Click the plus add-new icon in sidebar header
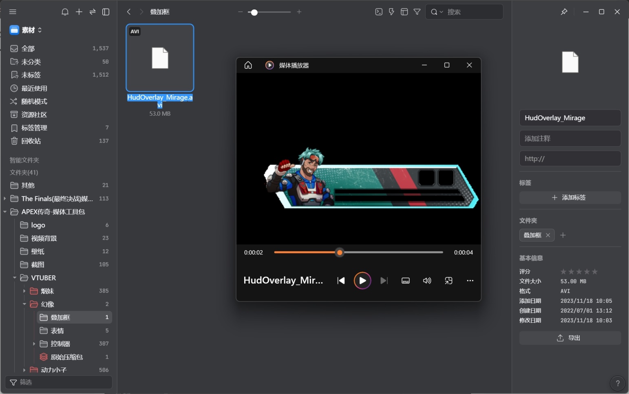Viewport: 629px width, 394px height. click(79, 12)
